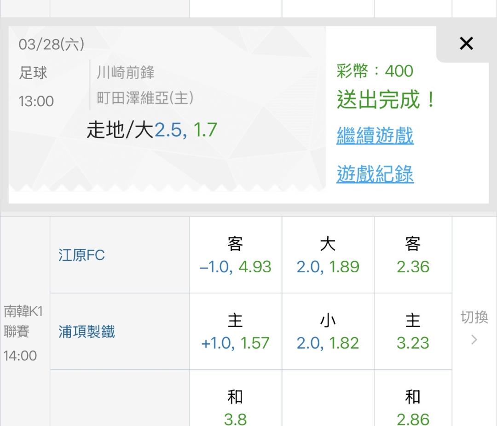Bet home win at odds 3.23
Image resolution: width=497 pixels, height=426 pixels.
[413, 332]
